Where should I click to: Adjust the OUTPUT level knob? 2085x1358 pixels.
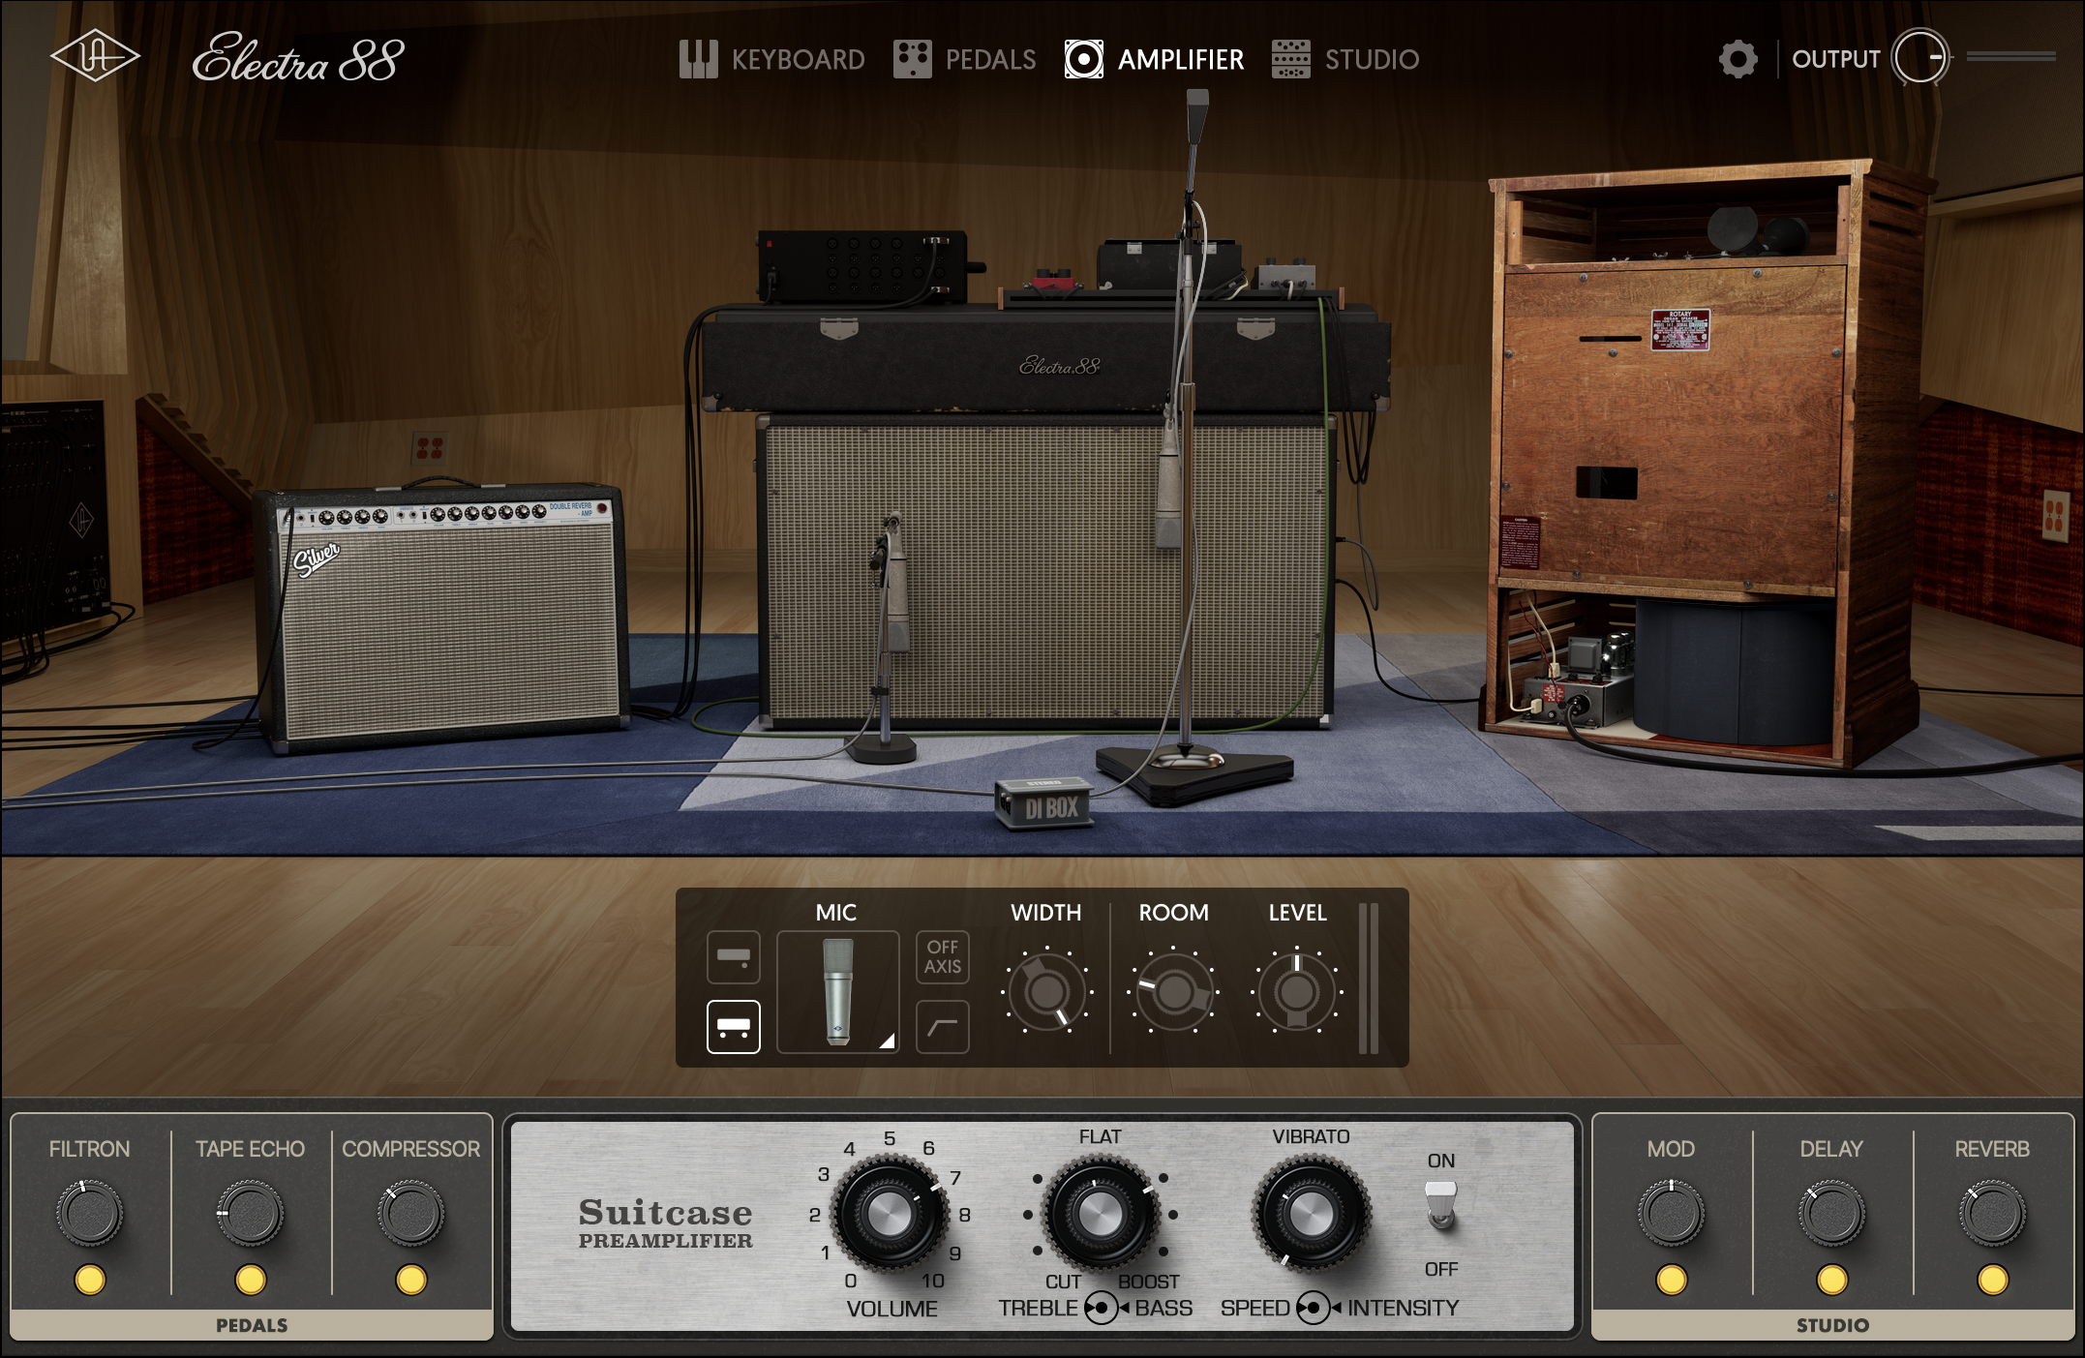coord(1926,58)
